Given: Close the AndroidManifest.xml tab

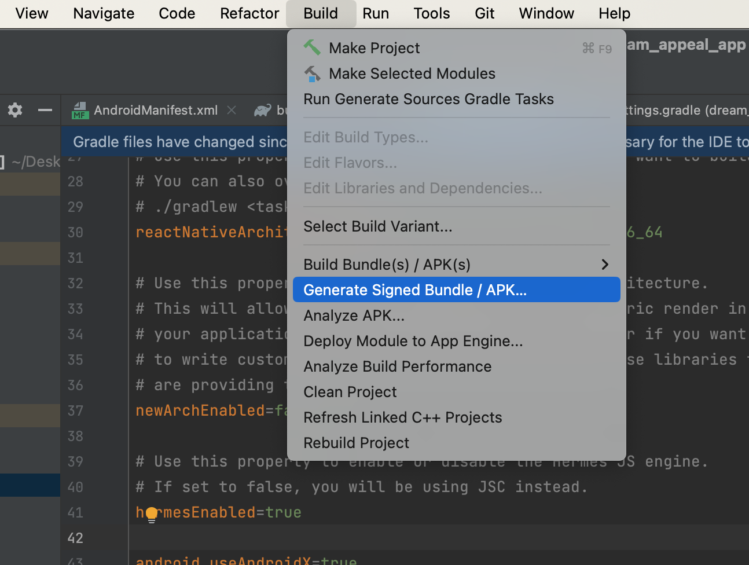Looking at the screenshot, I should pyautogui.click(x=232, y=110).
